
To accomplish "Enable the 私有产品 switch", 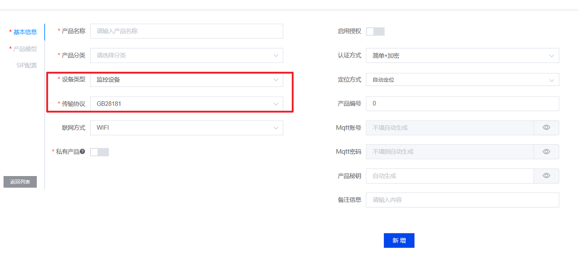I will (x=99, y=152).
